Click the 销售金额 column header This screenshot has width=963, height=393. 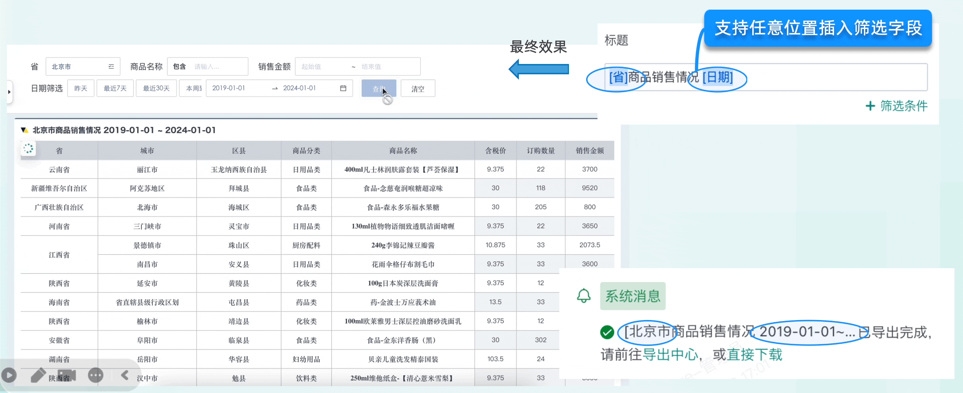pyautogui.click(x=590, y=150)
